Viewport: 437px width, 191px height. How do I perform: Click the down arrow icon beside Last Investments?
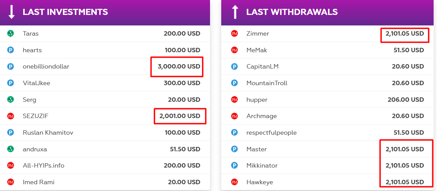click(12, 12)
